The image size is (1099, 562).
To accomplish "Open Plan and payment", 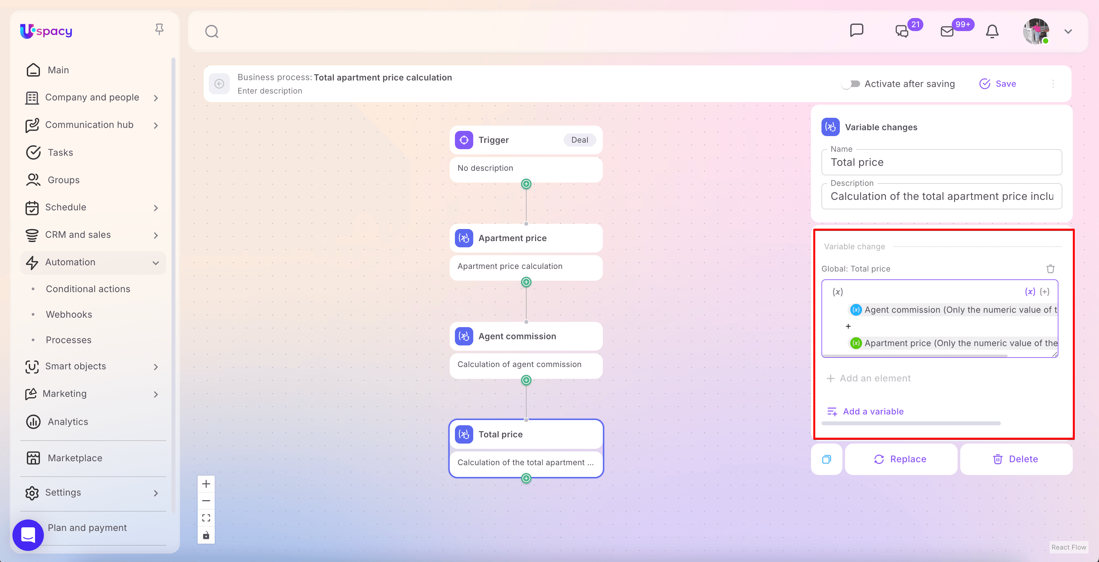I will click(87, 528).
